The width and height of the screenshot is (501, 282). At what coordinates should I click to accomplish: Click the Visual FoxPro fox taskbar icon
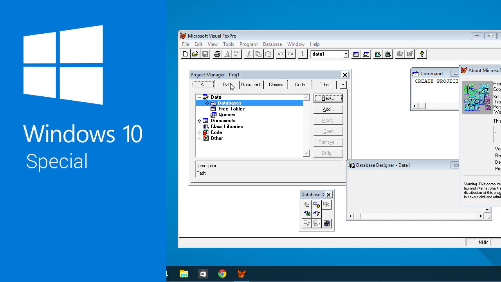(242, 274)
